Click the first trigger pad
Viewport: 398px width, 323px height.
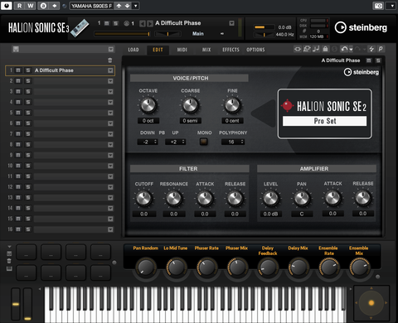point(26,252)
